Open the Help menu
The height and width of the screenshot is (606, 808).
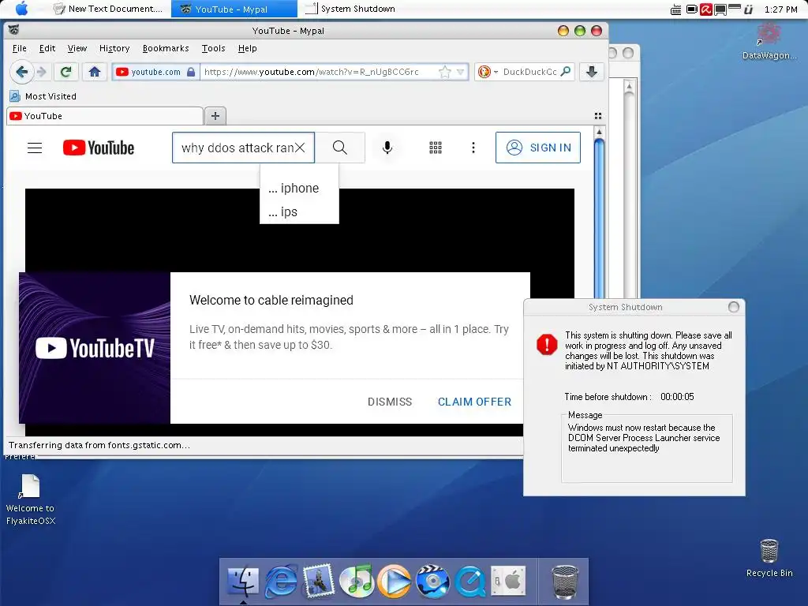pos(247,48)
